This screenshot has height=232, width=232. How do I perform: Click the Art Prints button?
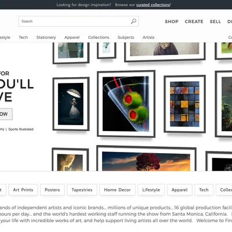[23, 190]
